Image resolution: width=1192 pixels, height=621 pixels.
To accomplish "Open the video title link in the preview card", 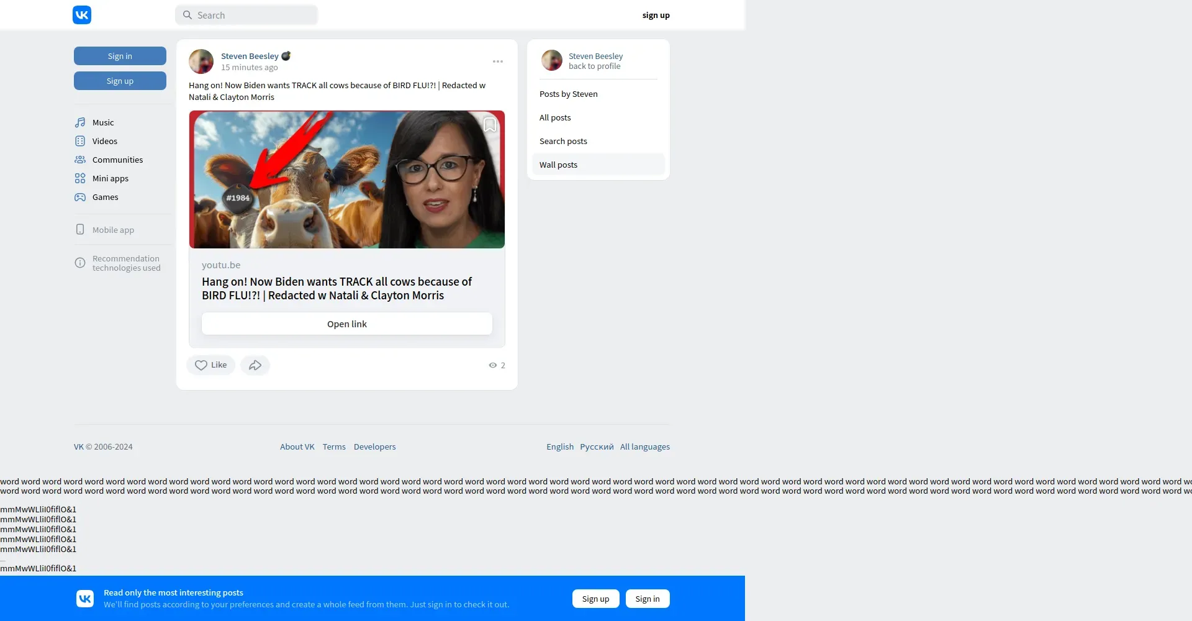I will tap(336, 288).
